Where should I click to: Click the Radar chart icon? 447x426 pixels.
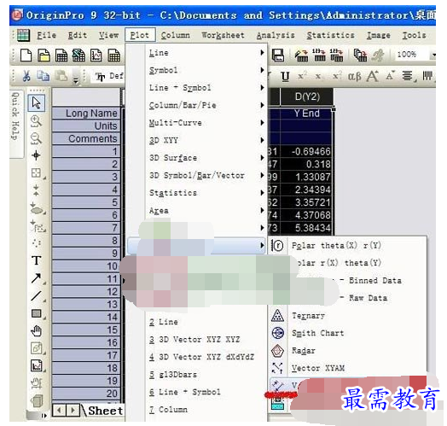pyautogui.click(x=277, y=350)
